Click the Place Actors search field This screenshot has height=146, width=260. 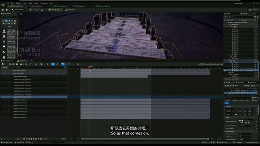[x=10, y=17]
